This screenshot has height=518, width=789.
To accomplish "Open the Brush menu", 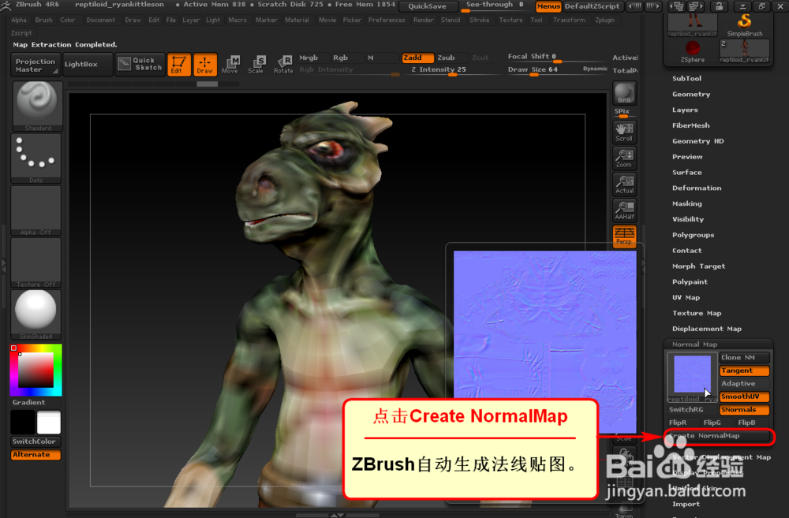I will pyautogui.click(x=43, y=20).
